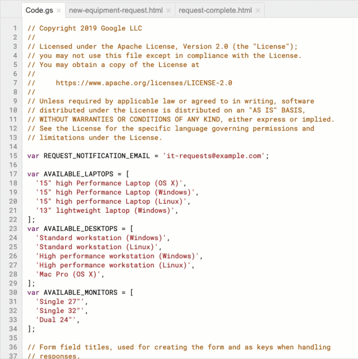Open the new-equipment-request.html tab
The image size is (358, 359).
(x=116, y=10)
